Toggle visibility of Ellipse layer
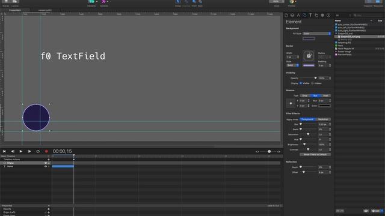The height and width of the screenshot is (216, 385). click(x=46, y=163)
